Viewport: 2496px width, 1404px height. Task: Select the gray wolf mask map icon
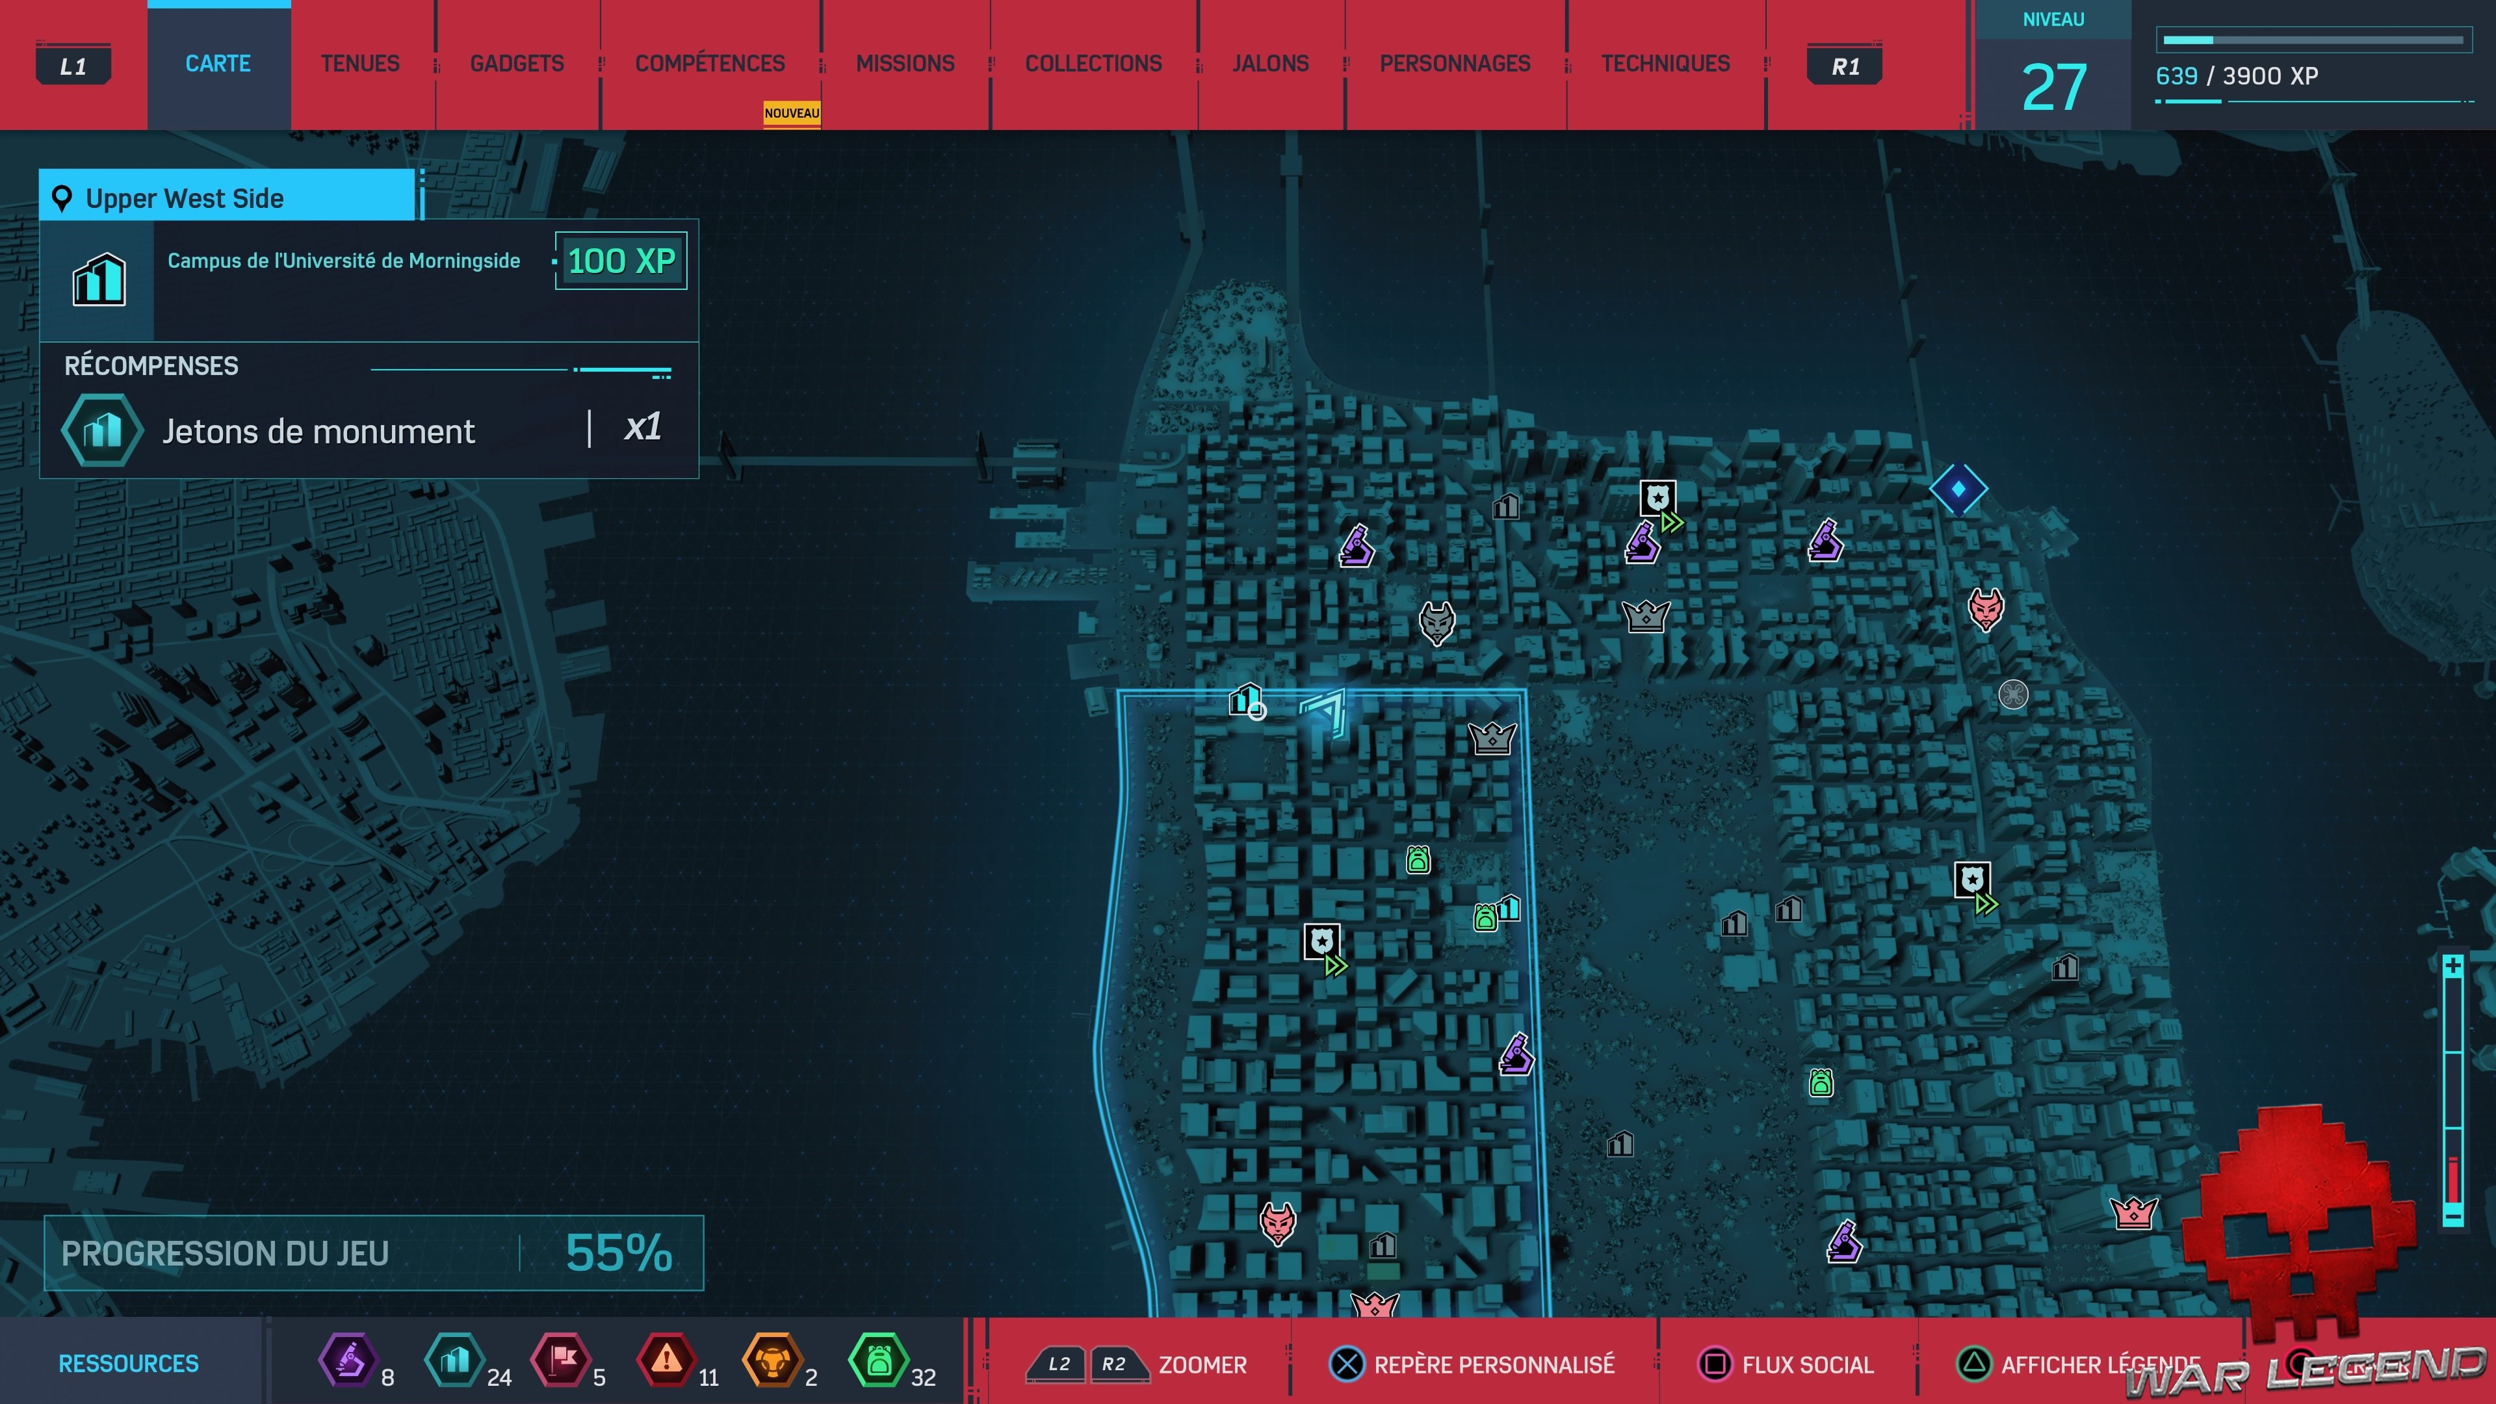pos(1436,622)
